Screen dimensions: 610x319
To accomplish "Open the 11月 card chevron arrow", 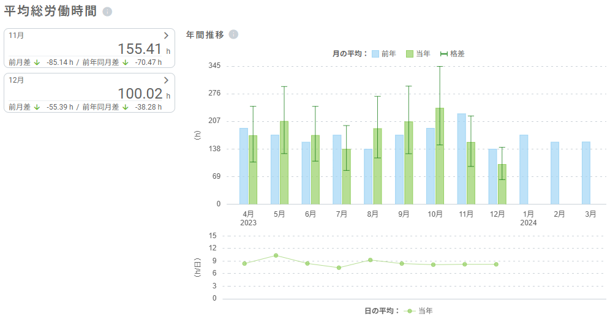I will [x=166, y=36].
